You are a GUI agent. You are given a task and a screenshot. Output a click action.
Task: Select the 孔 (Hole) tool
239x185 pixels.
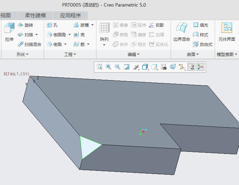pos(52,25)
